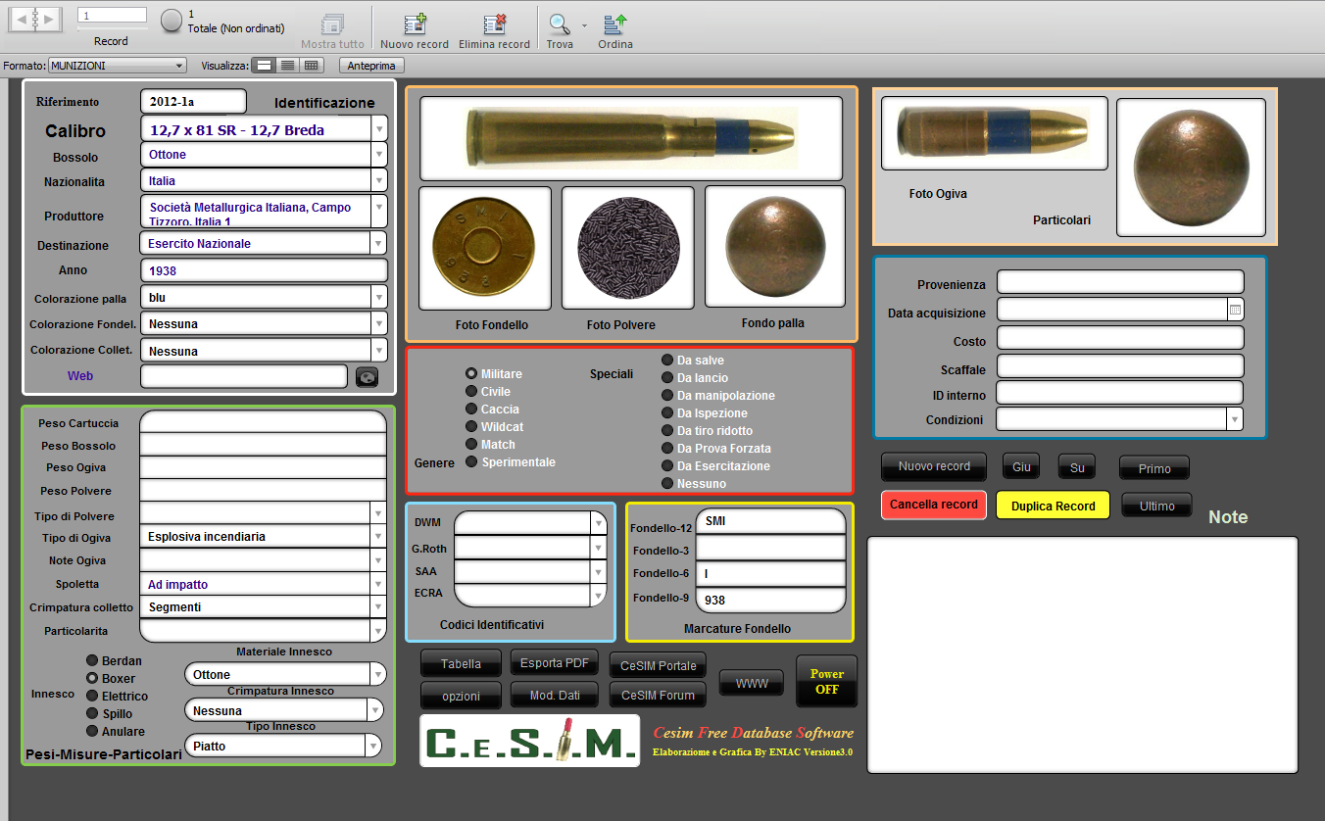Viewport: 1325px width, 821px height.
Task: Select the Civile radio button
Action: (x=471, y=392)
